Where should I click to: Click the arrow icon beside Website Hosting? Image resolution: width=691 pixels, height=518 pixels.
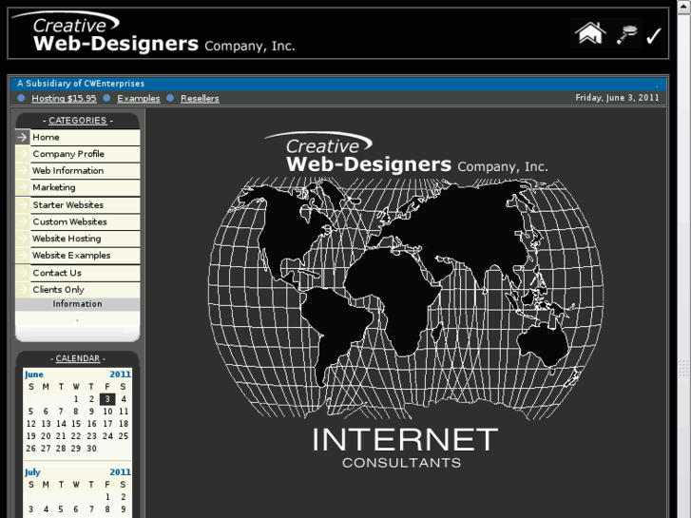23,239
